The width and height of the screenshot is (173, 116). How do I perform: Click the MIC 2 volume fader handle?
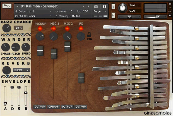(67, 46)
